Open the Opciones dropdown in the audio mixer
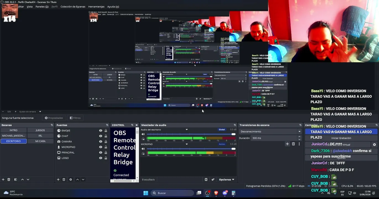The width and height of the screenshot is (379, 199). click(226, 179)
